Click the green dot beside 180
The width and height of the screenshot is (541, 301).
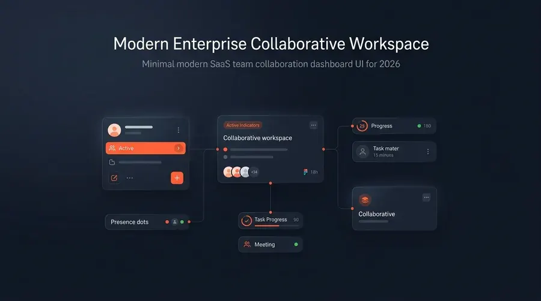419,126
